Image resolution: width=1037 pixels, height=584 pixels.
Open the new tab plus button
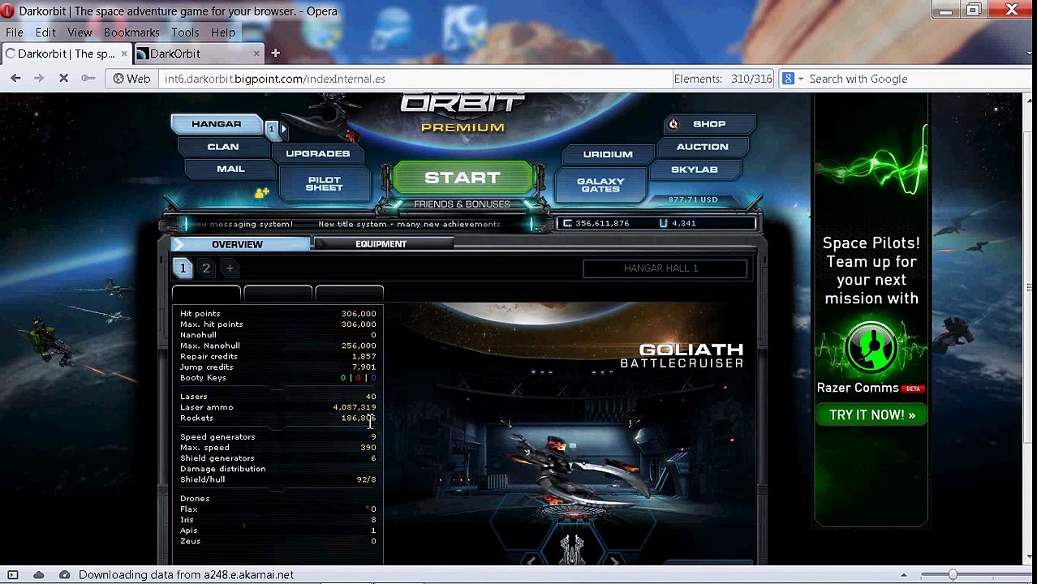(275, 54)
